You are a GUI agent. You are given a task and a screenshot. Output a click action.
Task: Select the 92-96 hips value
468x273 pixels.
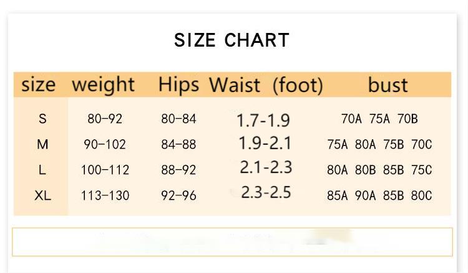pyautogui.click(x=178, y=195)
